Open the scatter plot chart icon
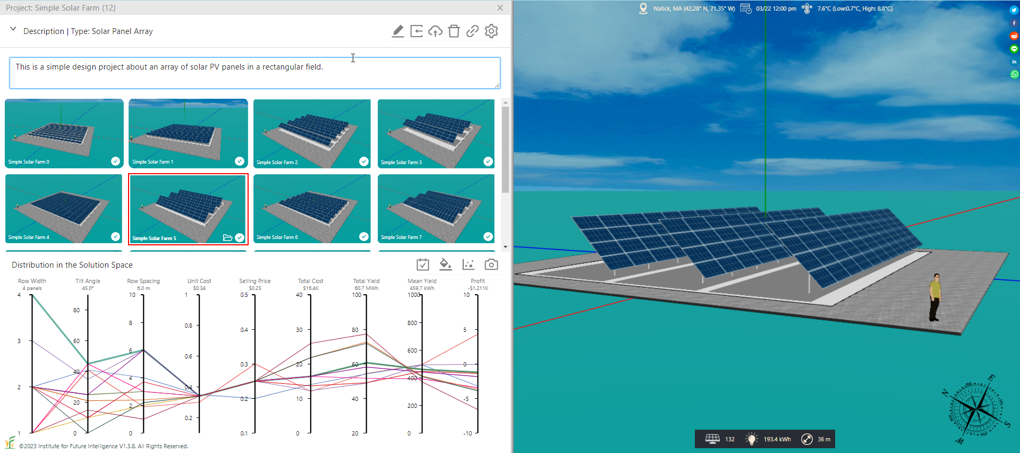The width and height of the screenshot is (1020, 453). (x=468, y=264)
